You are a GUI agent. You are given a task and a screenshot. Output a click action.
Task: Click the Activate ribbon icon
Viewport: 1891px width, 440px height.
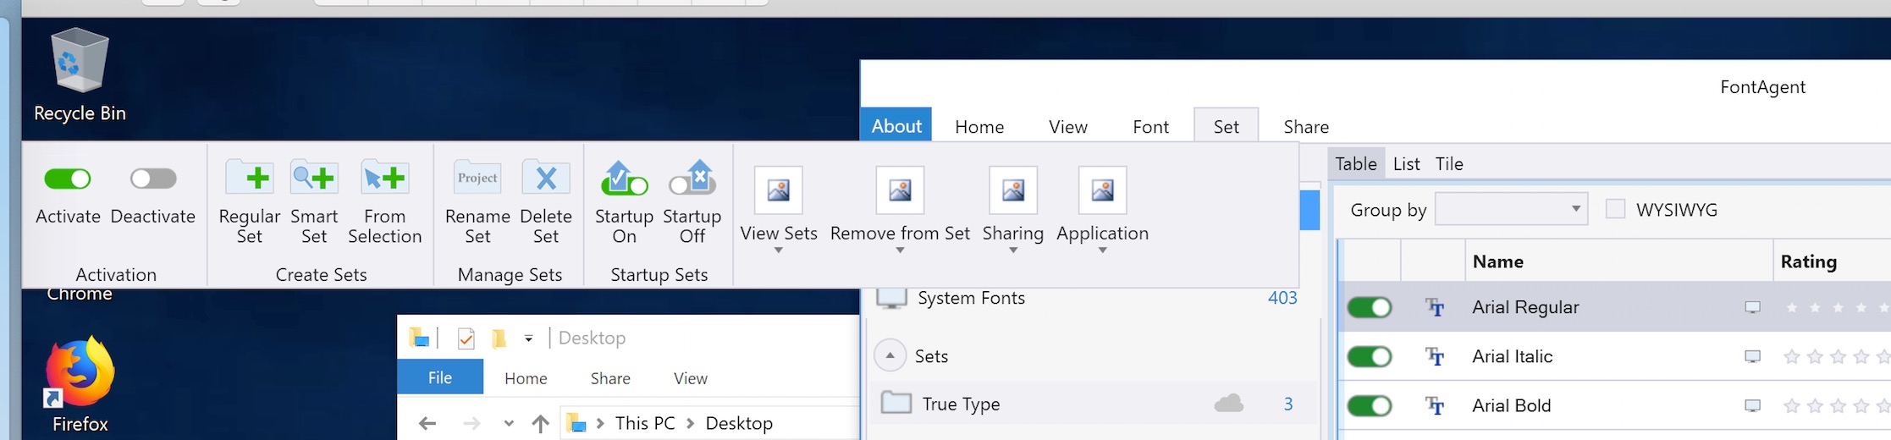pyautogui.click(x=68, y=179)
